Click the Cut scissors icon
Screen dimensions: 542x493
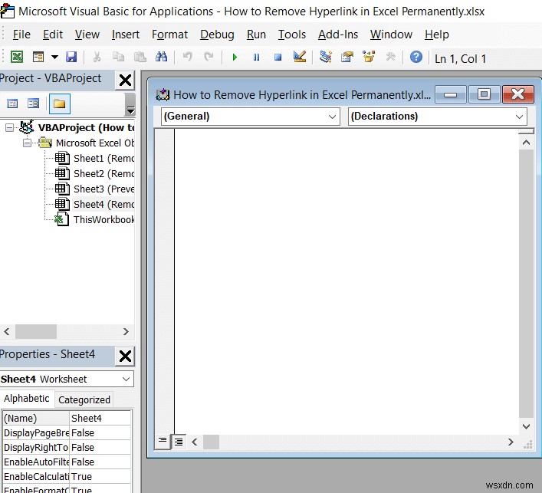coord(97,57)
